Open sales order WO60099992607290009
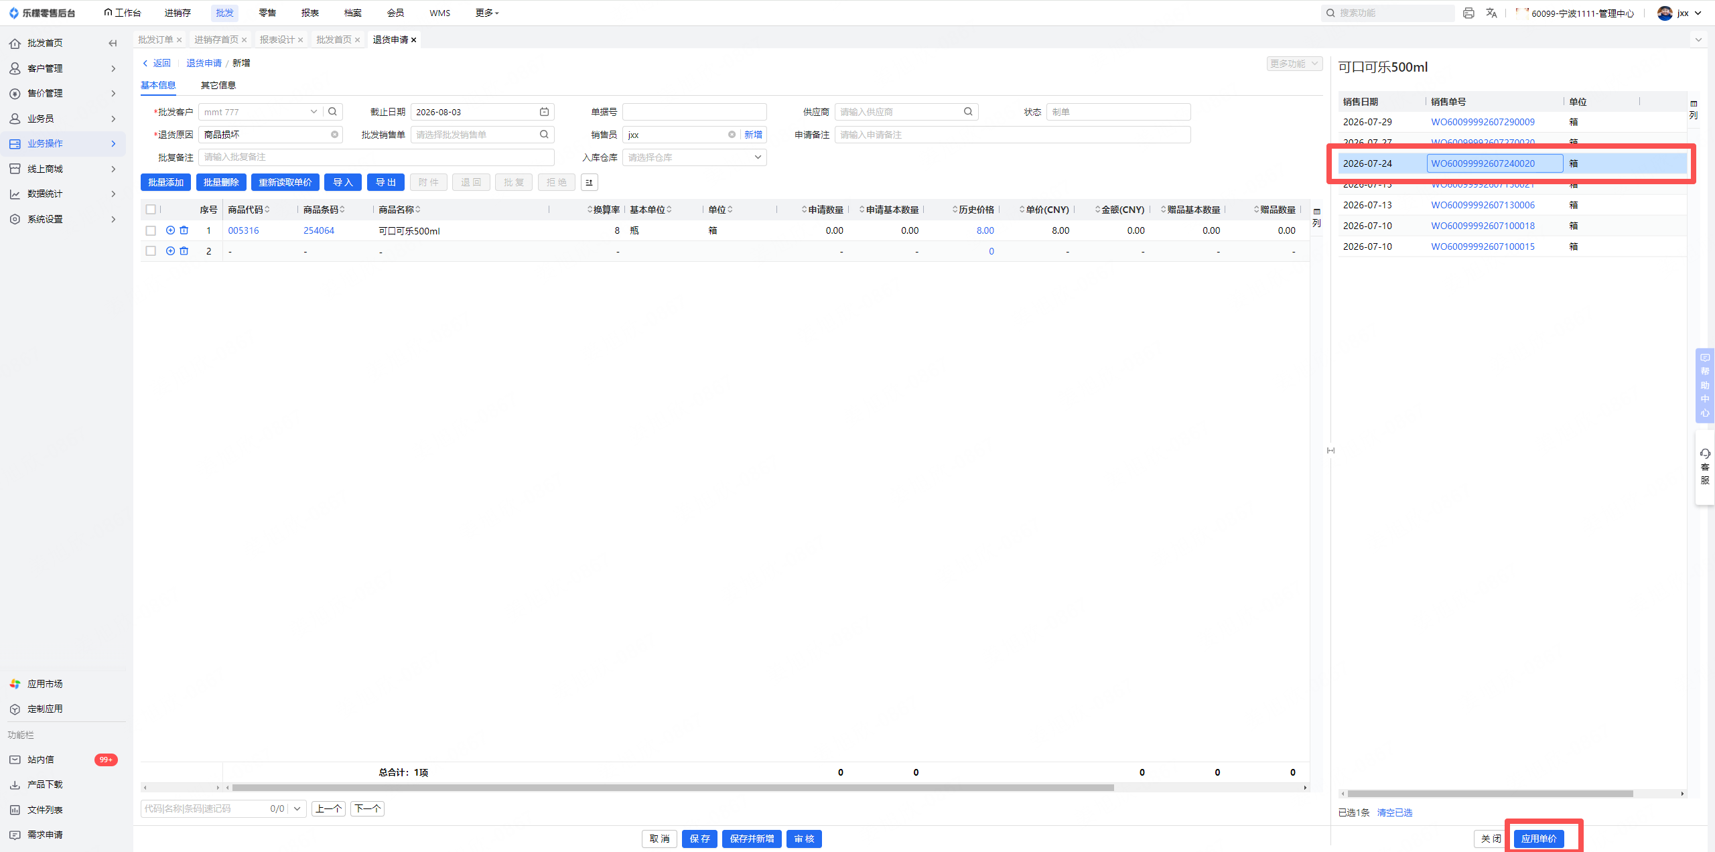Image resolution: width=1715 pixels, height=852 pixels. pyautogui.click(x=1483, y=122)
